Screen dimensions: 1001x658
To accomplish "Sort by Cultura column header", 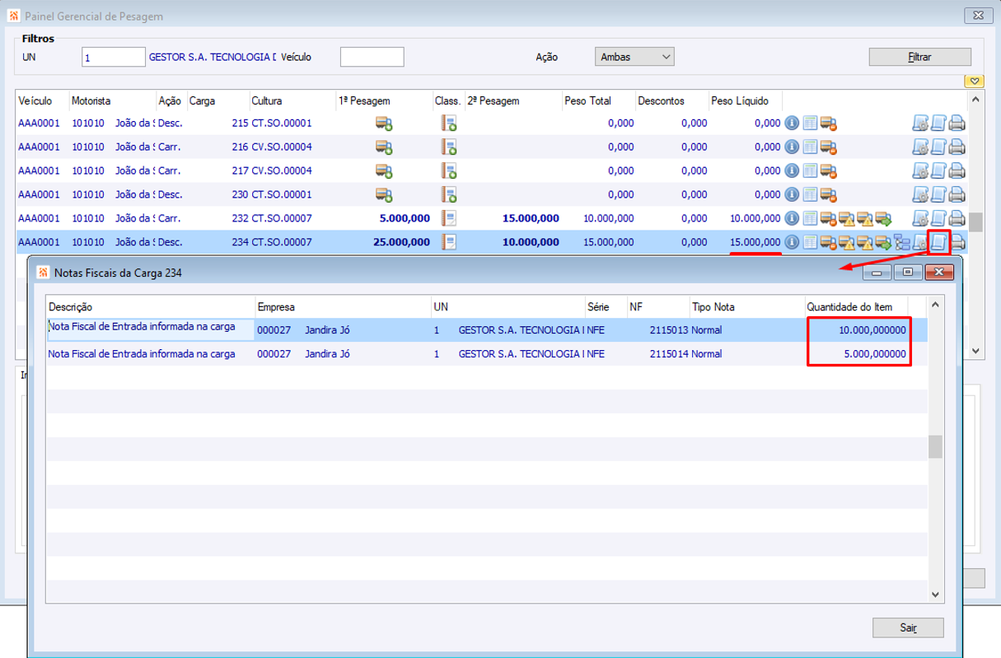I will 292,100.
